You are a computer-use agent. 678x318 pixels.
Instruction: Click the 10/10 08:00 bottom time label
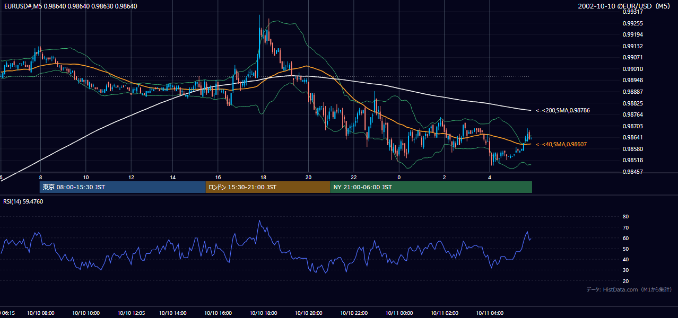(x=41, y=313)
